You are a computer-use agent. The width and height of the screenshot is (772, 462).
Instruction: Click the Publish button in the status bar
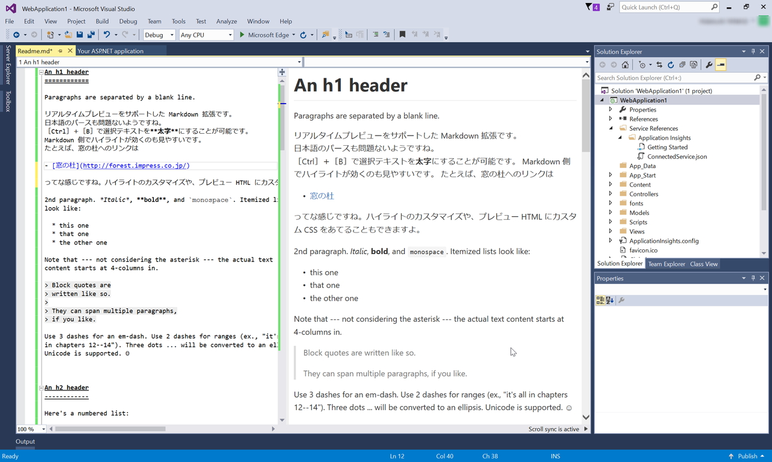pyautogui.click(x=748, y=456)
